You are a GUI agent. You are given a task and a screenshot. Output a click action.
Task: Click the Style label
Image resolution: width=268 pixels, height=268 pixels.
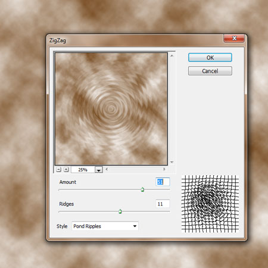[x=62, y=226]
